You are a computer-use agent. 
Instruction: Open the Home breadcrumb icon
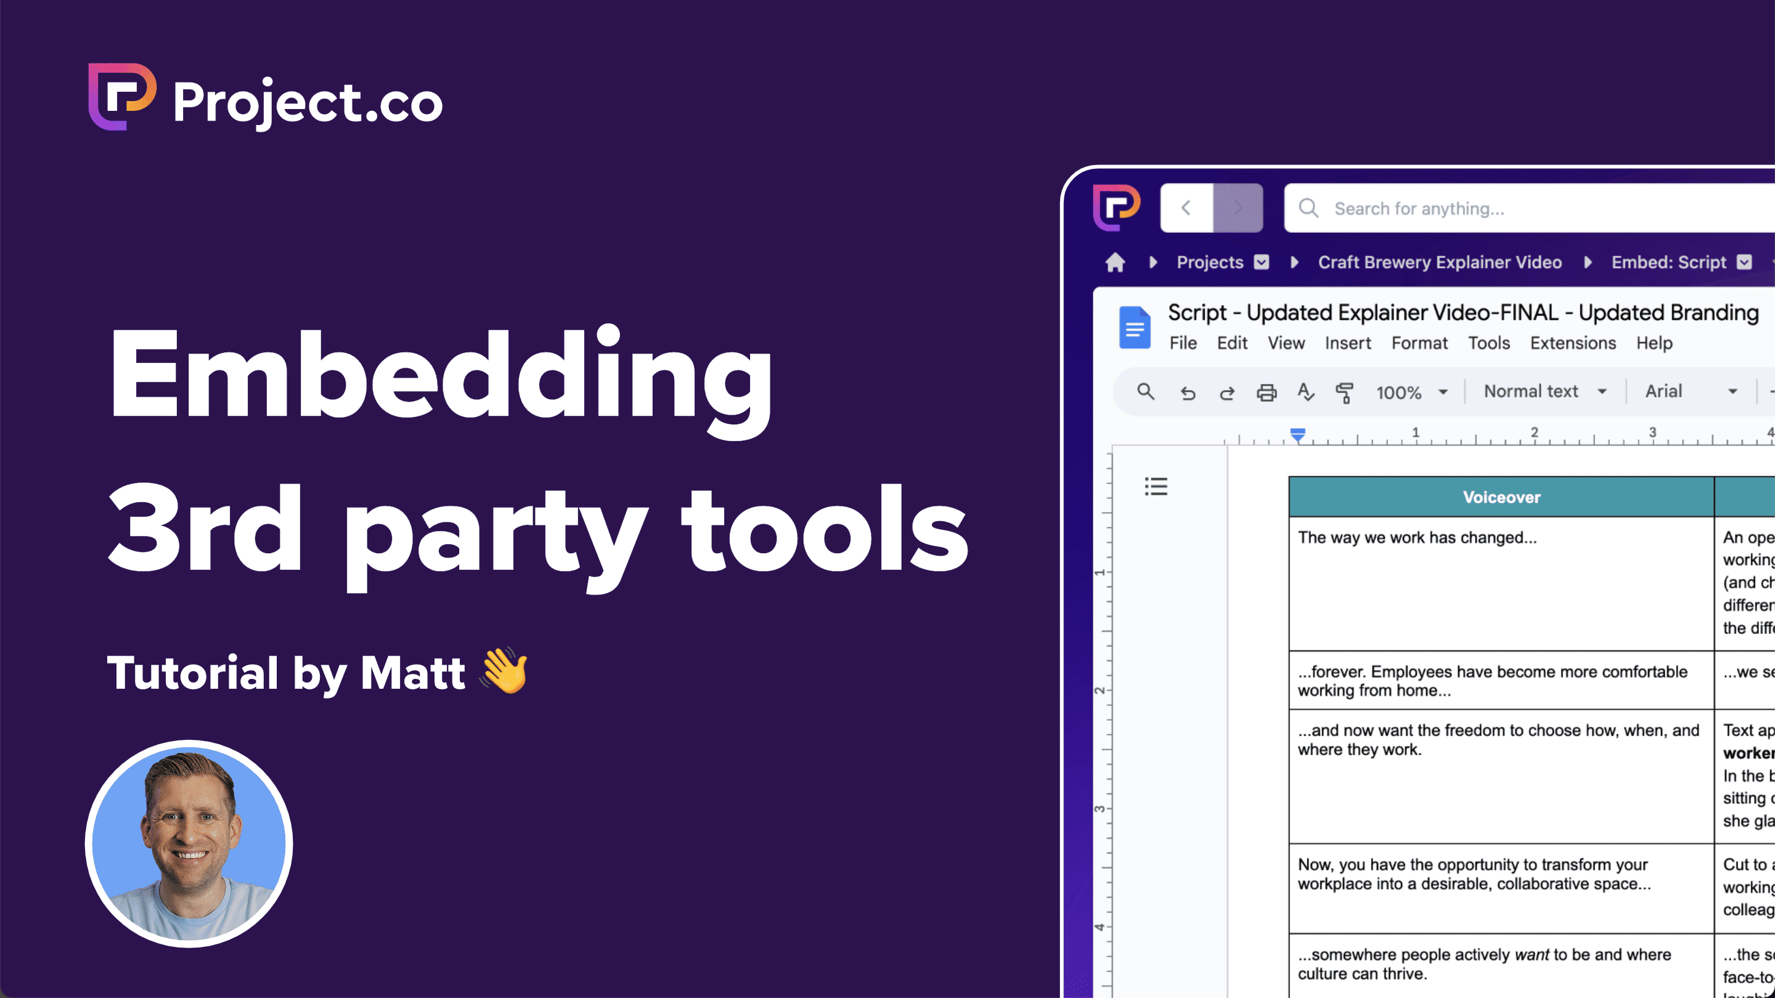click(1115, 262)
